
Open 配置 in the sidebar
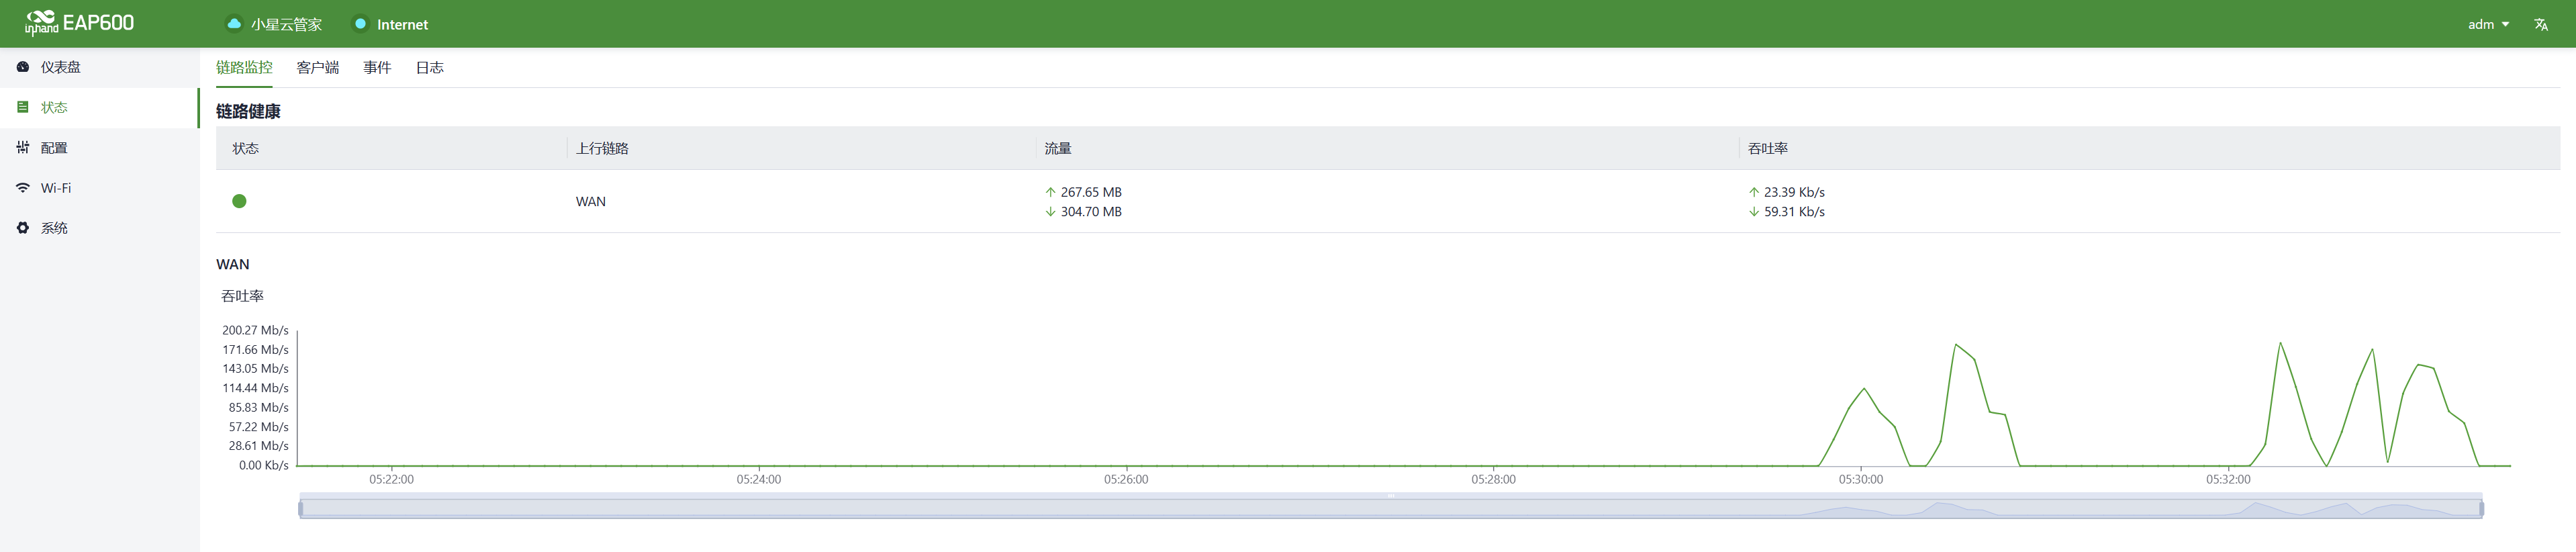pyautogui.click(x=100, y=147)
